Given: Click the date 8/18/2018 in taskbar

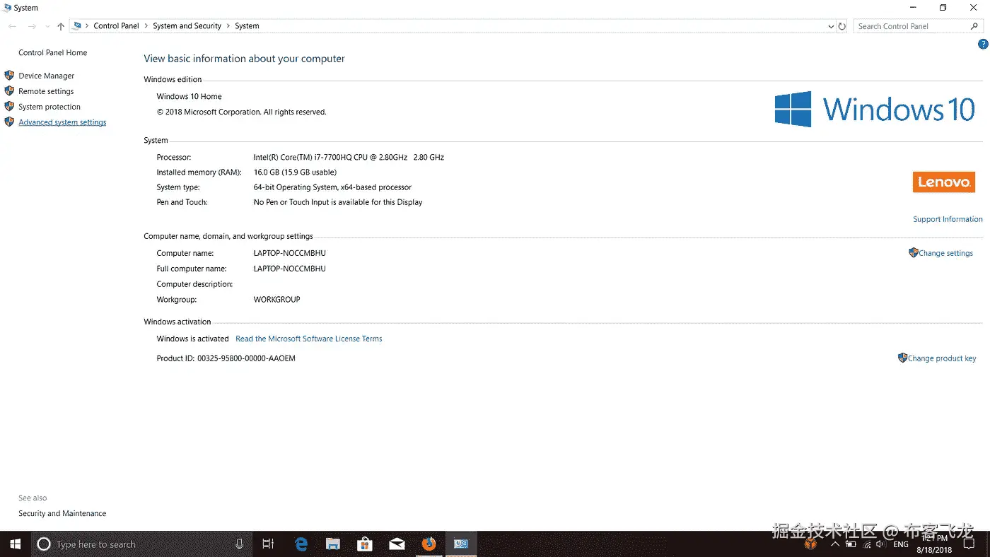Looking at the screenshot, I should pos(934,550).
